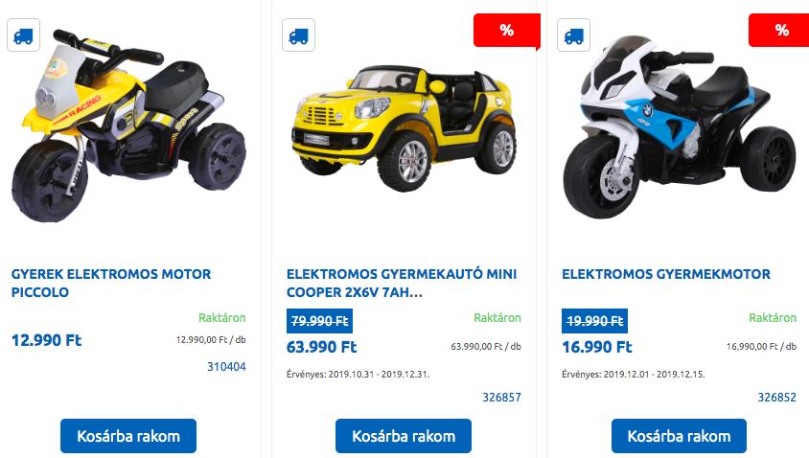Screen dimensions: 809x458
Task: Open the Gyerek Elektromos Motor Piccolo title link
Action: [111, 284]
